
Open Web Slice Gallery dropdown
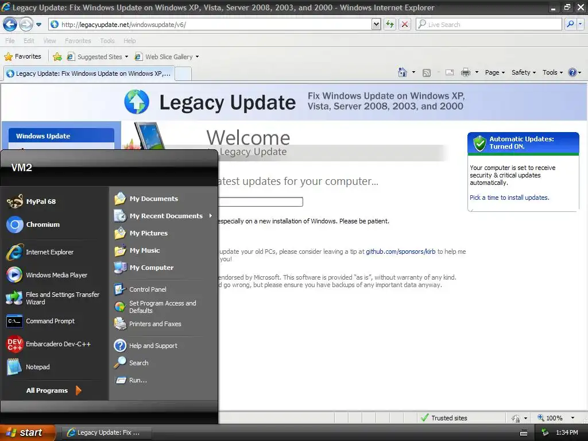pyautogui.click(x=198, y=57)
